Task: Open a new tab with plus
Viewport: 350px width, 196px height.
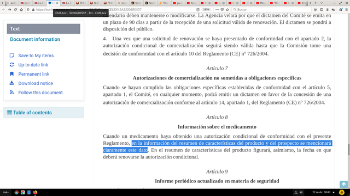Action: [316, 3]
